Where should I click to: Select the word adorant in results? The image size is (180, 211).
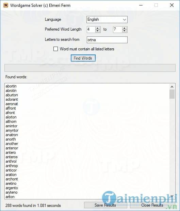coord(12,99)
